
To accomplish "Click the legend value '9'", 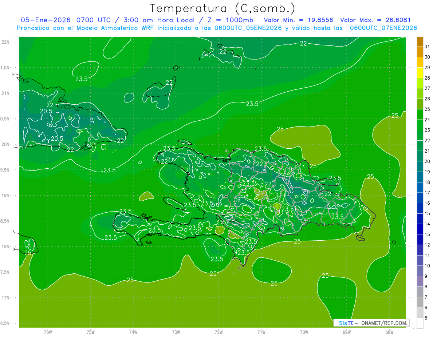I will click(x=426, y=276).
